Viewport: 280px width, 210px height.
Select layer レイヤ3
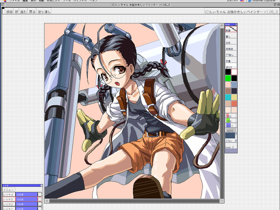click(9, 199)
